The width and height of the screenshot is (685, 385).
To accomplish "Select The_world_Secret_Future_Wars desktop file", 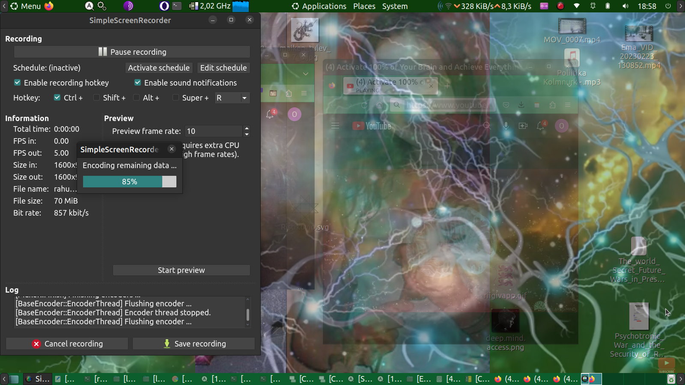I will point(638,260).
